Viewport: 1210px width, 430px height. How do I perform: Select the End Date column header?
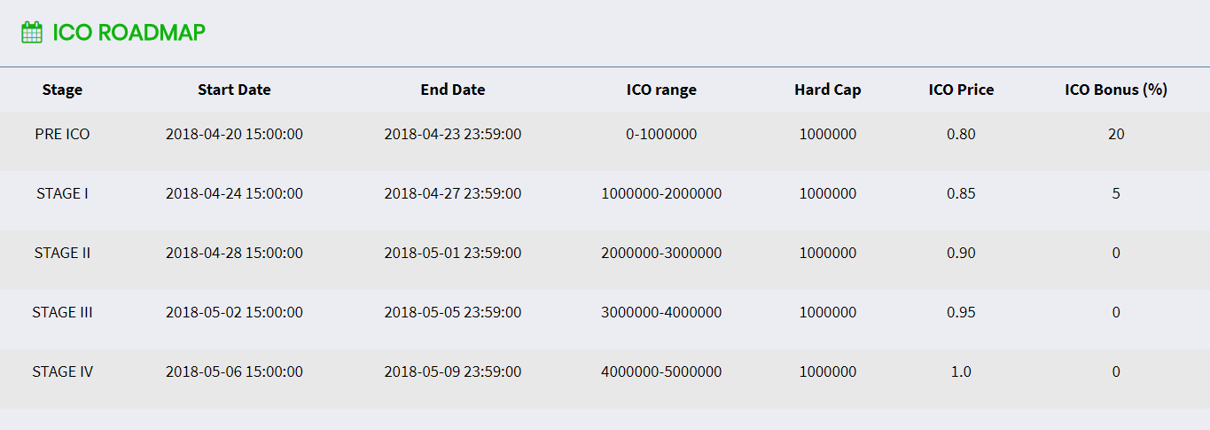tap(453, 90)
